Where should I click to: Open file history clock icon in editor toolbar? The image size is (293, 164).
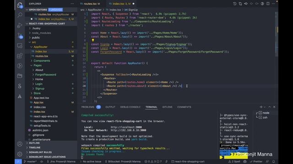[x=235, y=4]
